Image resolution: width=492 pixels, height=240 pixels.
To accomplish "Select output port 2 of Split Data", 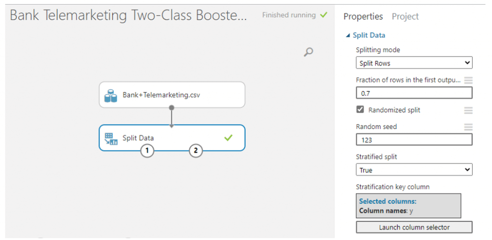I will coord(196,151).
